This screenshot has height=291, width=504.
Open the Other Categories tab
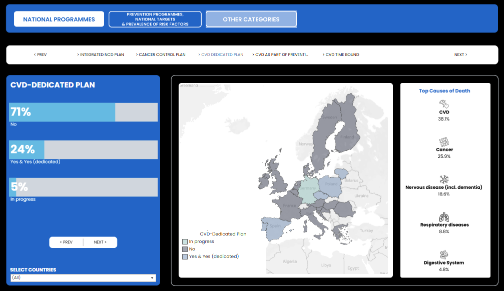tap(251, 19)
